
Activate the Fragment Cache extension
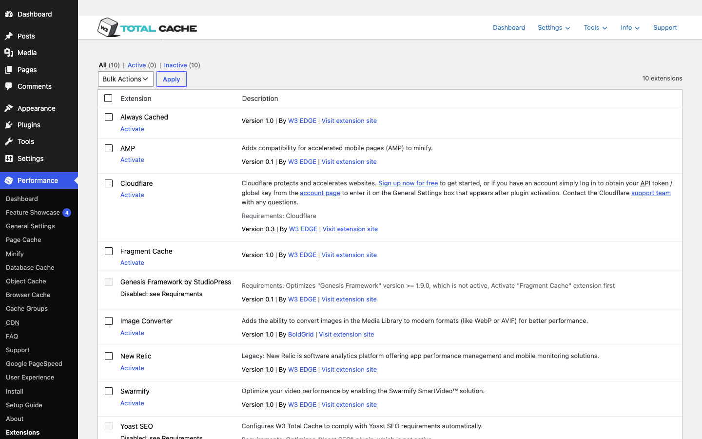132,263
